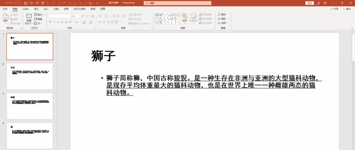Click the Comments (批注) button

point(347,9)
